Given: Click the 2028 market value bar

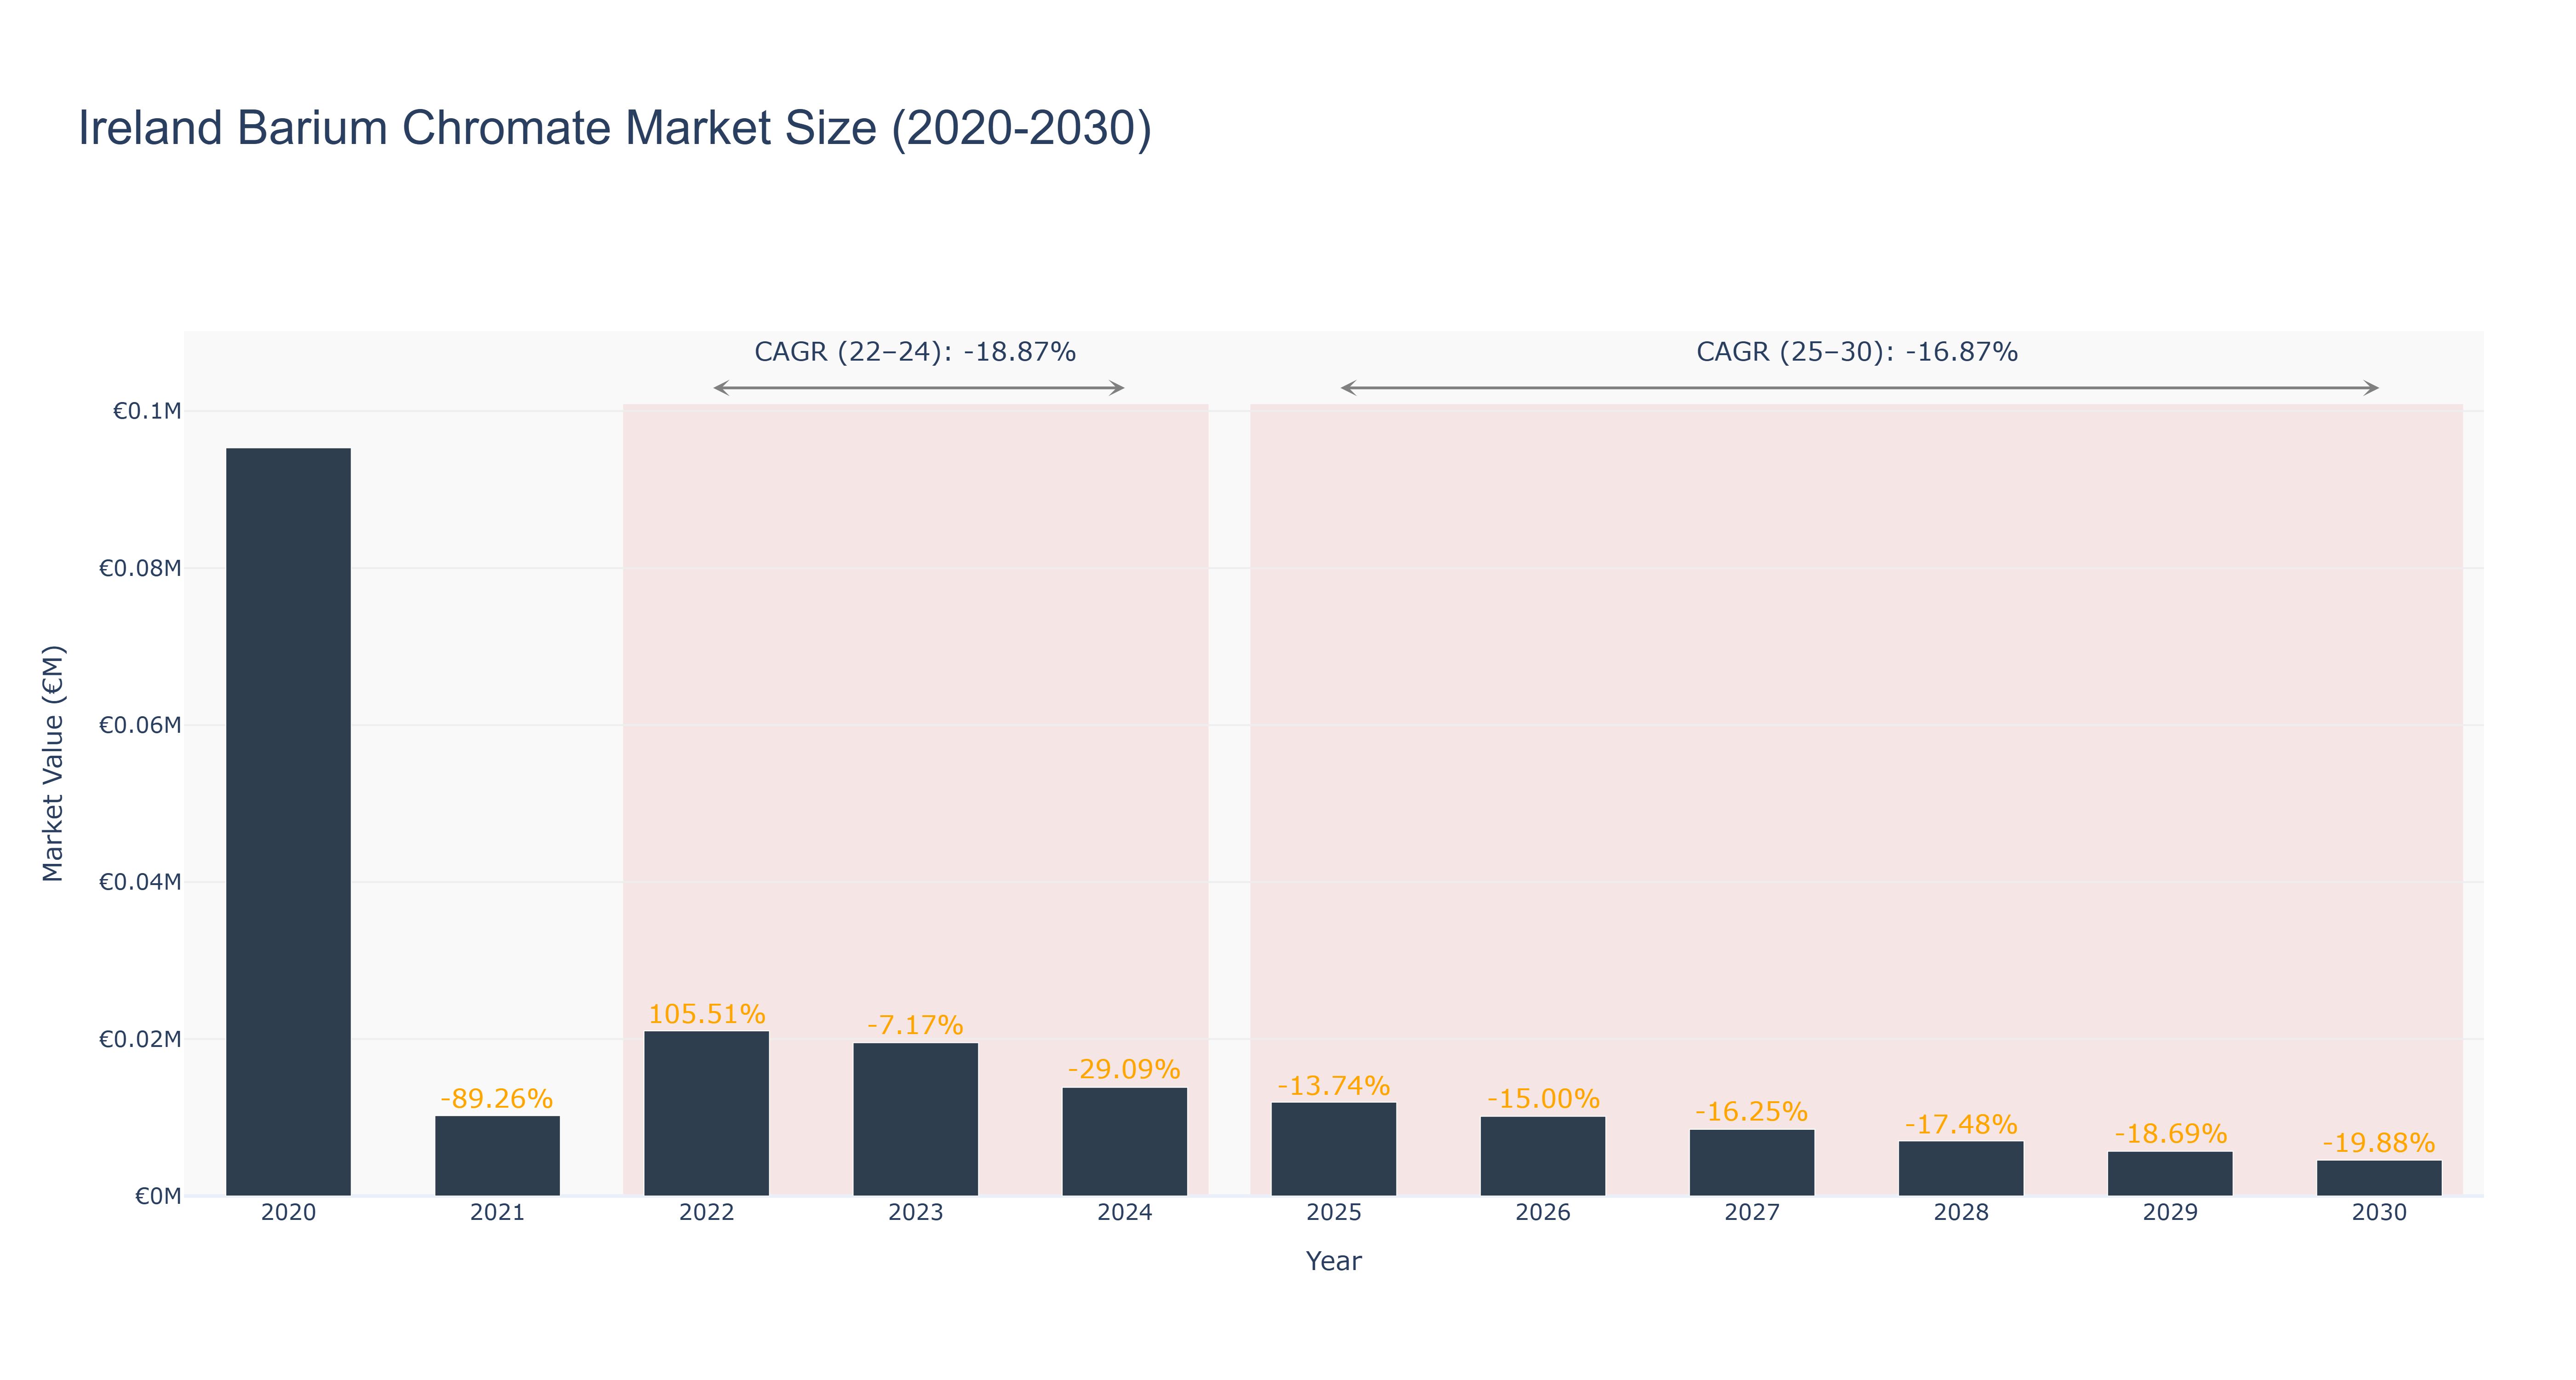Looking at the screenshot, I should [1960, 1169].
